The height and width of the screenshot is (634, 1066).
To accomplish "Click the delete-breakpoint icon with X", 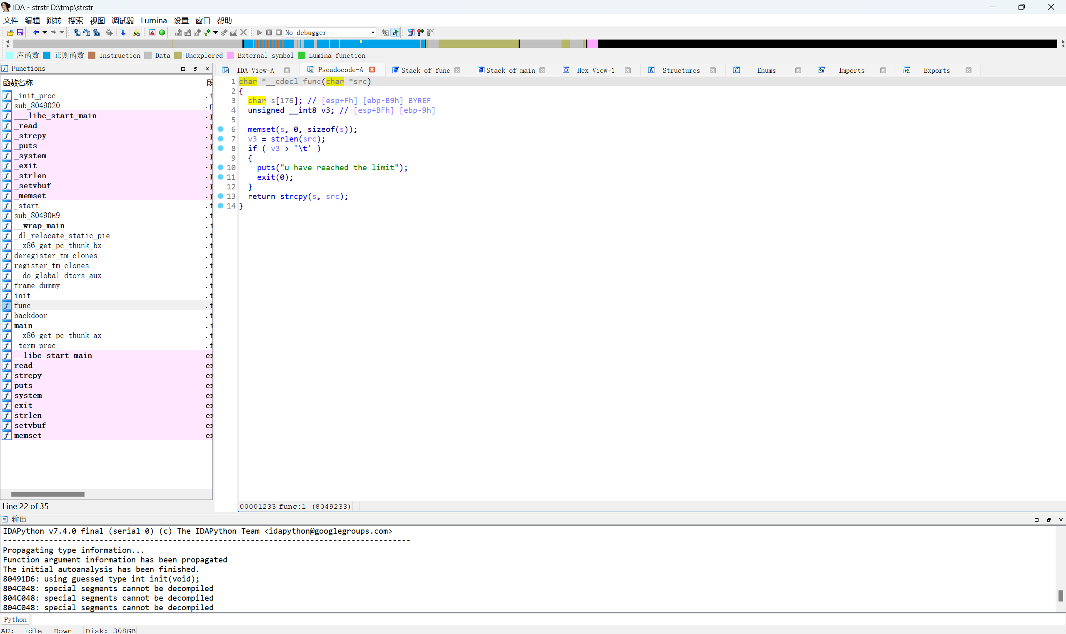I will tap(430, 32).
